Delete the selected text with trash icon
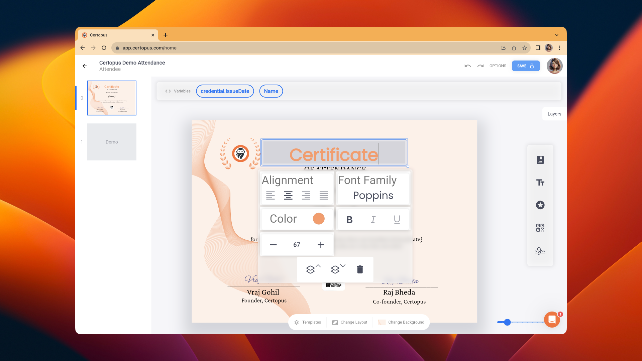The width and height of the screenshot is (642, 361). (360, 269)
